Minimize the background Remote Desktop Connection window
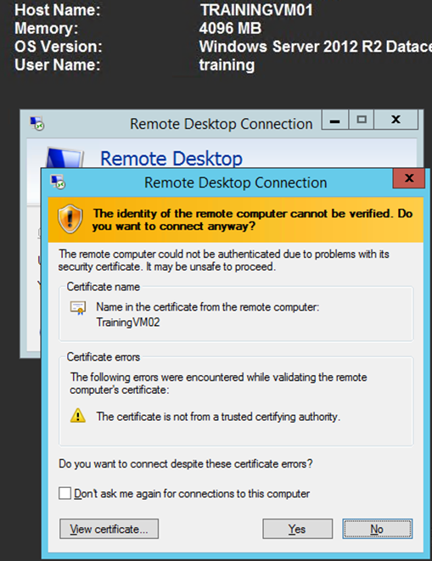The image size is (432, 561). (x=334, y=121)
